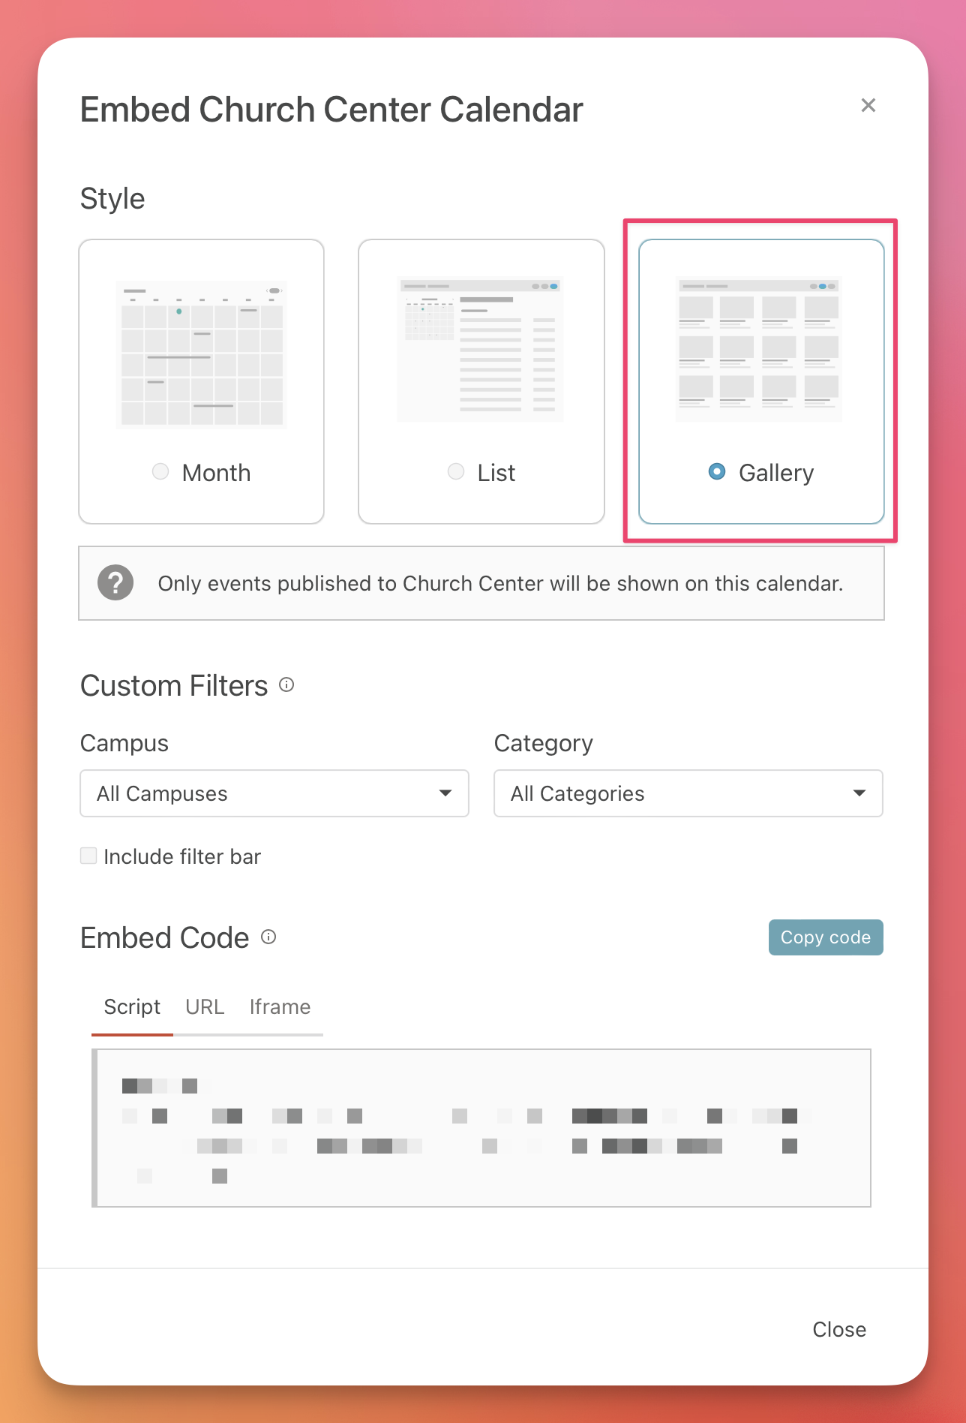Switch to the URL tab
966x1423 pixels.
pos(205,1006)
